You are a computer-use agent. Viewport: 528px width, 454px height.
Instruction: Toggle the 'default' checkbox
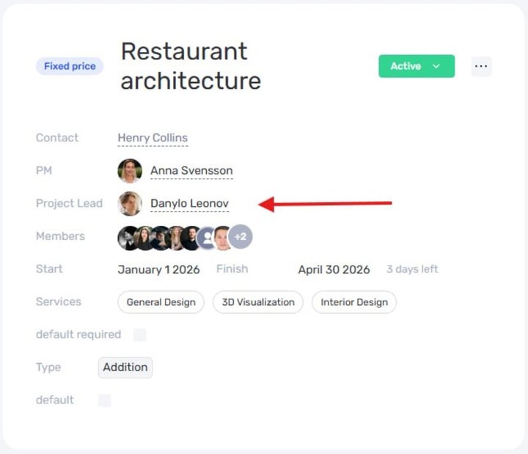[105, 400]
